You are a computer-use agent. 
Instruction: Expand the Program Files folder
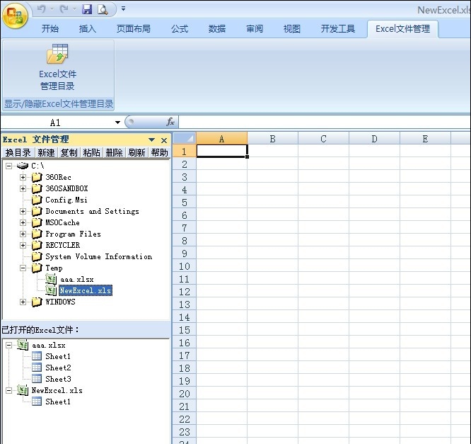point(23,234)
